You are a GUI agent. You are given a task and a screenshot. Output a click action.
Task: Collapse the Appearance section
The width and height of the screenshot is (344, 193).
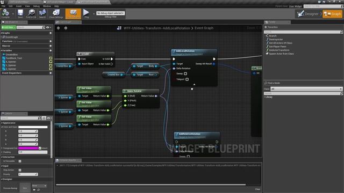2,123
